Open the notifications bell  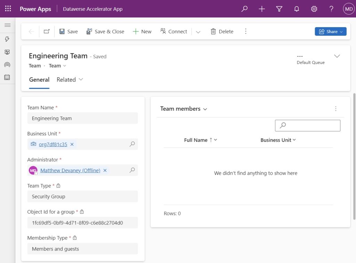tap(297, 9)
